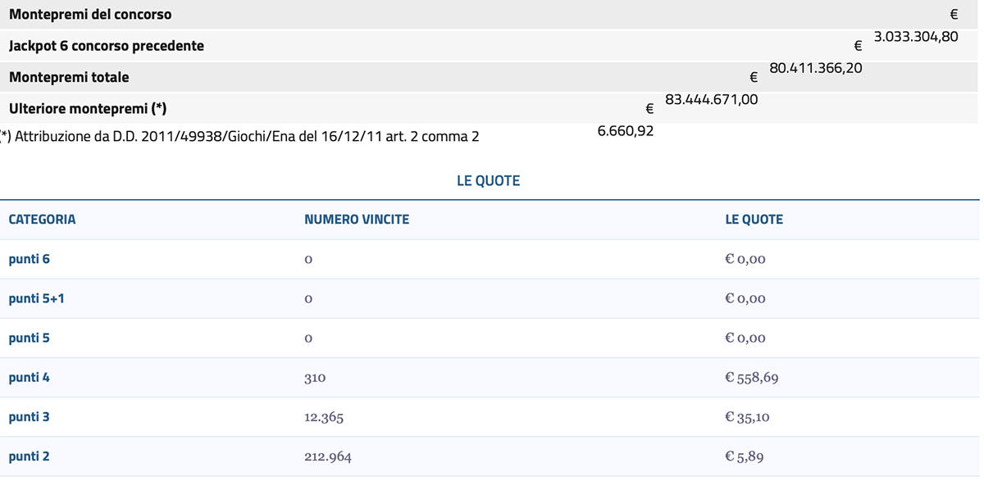This screenshot has height=481, width=984.
Task: Open the punti 5+1 category row
Action: pyautogui.click(x=490, y=298)
